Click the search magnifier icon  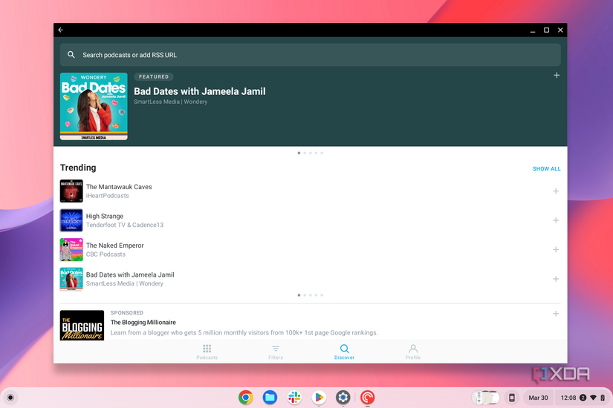pyautogui.click(x=71, y=55)
